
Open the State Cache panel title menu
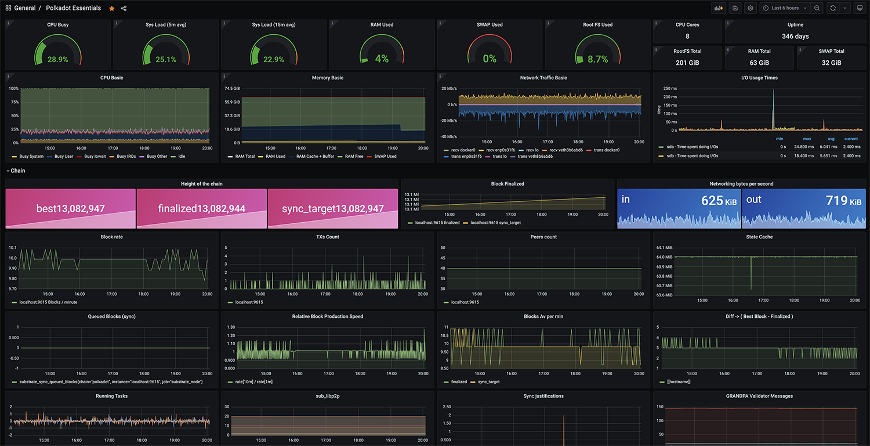[x=759, y=237]
